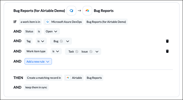This screenshot has width=183, height=100.
Task: Click the arrow between source and destination icons
Action: tap(79, 11)
